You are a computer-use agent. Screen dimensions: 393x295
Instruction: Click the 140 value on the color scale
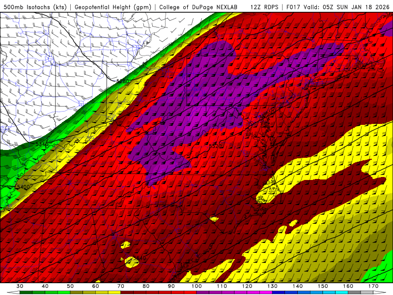tap(298, 286)
